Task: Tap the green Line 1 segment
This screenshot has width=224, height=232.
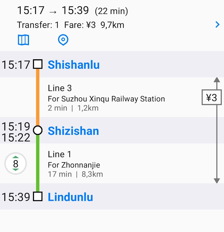Action: tap(38, 163)
